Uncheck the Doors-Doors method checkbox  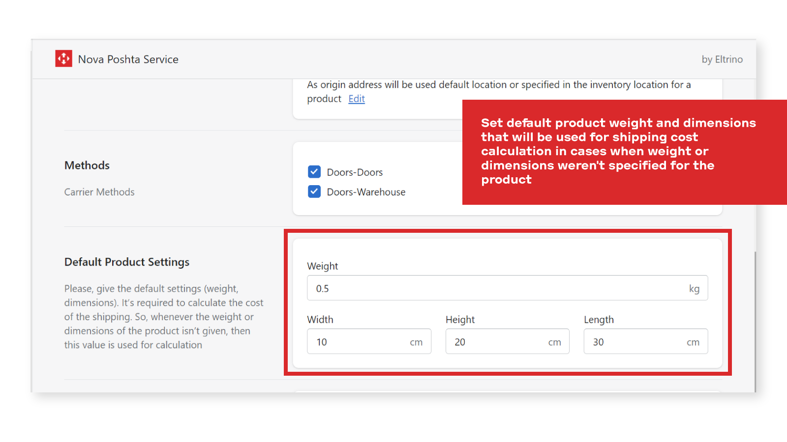(314, 172)
